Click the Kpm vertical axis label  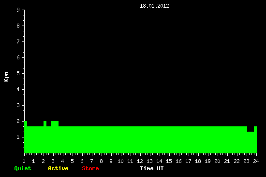[x=6, y=77]
